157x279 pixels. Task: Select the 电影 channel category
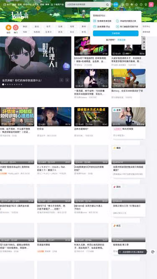pos(25,32)
